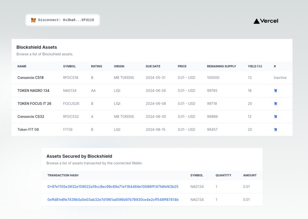Click symbol FIT08
The width and height of the screenshot is (308, 219).
pyautogui.click(x=68, y=130)
